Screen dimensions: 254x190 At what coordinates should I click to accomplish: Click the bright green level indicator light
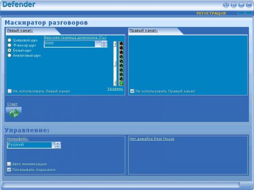tap(121, 83)
